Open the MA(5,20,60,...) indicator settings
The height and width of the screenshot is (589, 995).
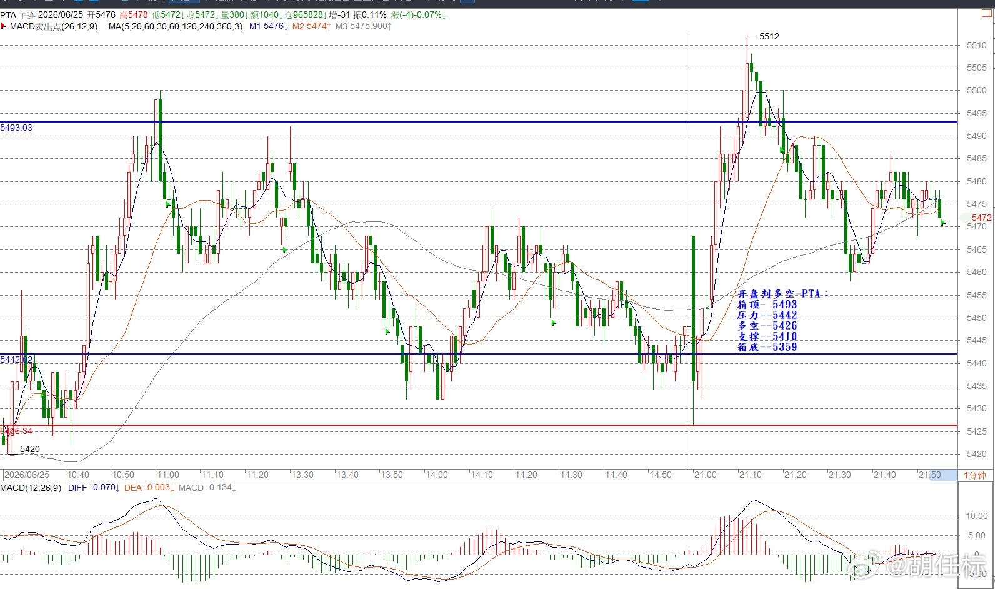coord(175,26)
